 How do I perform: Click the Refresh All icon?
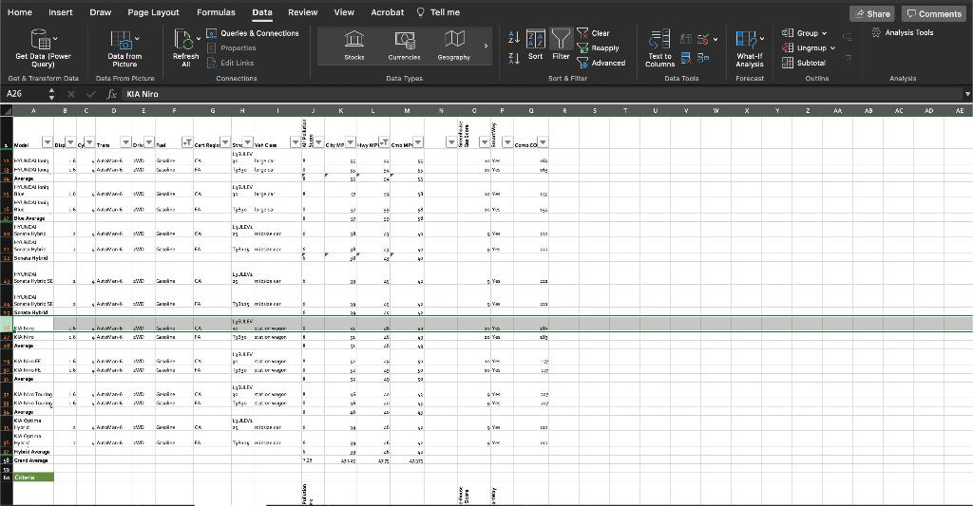point(183,39)
